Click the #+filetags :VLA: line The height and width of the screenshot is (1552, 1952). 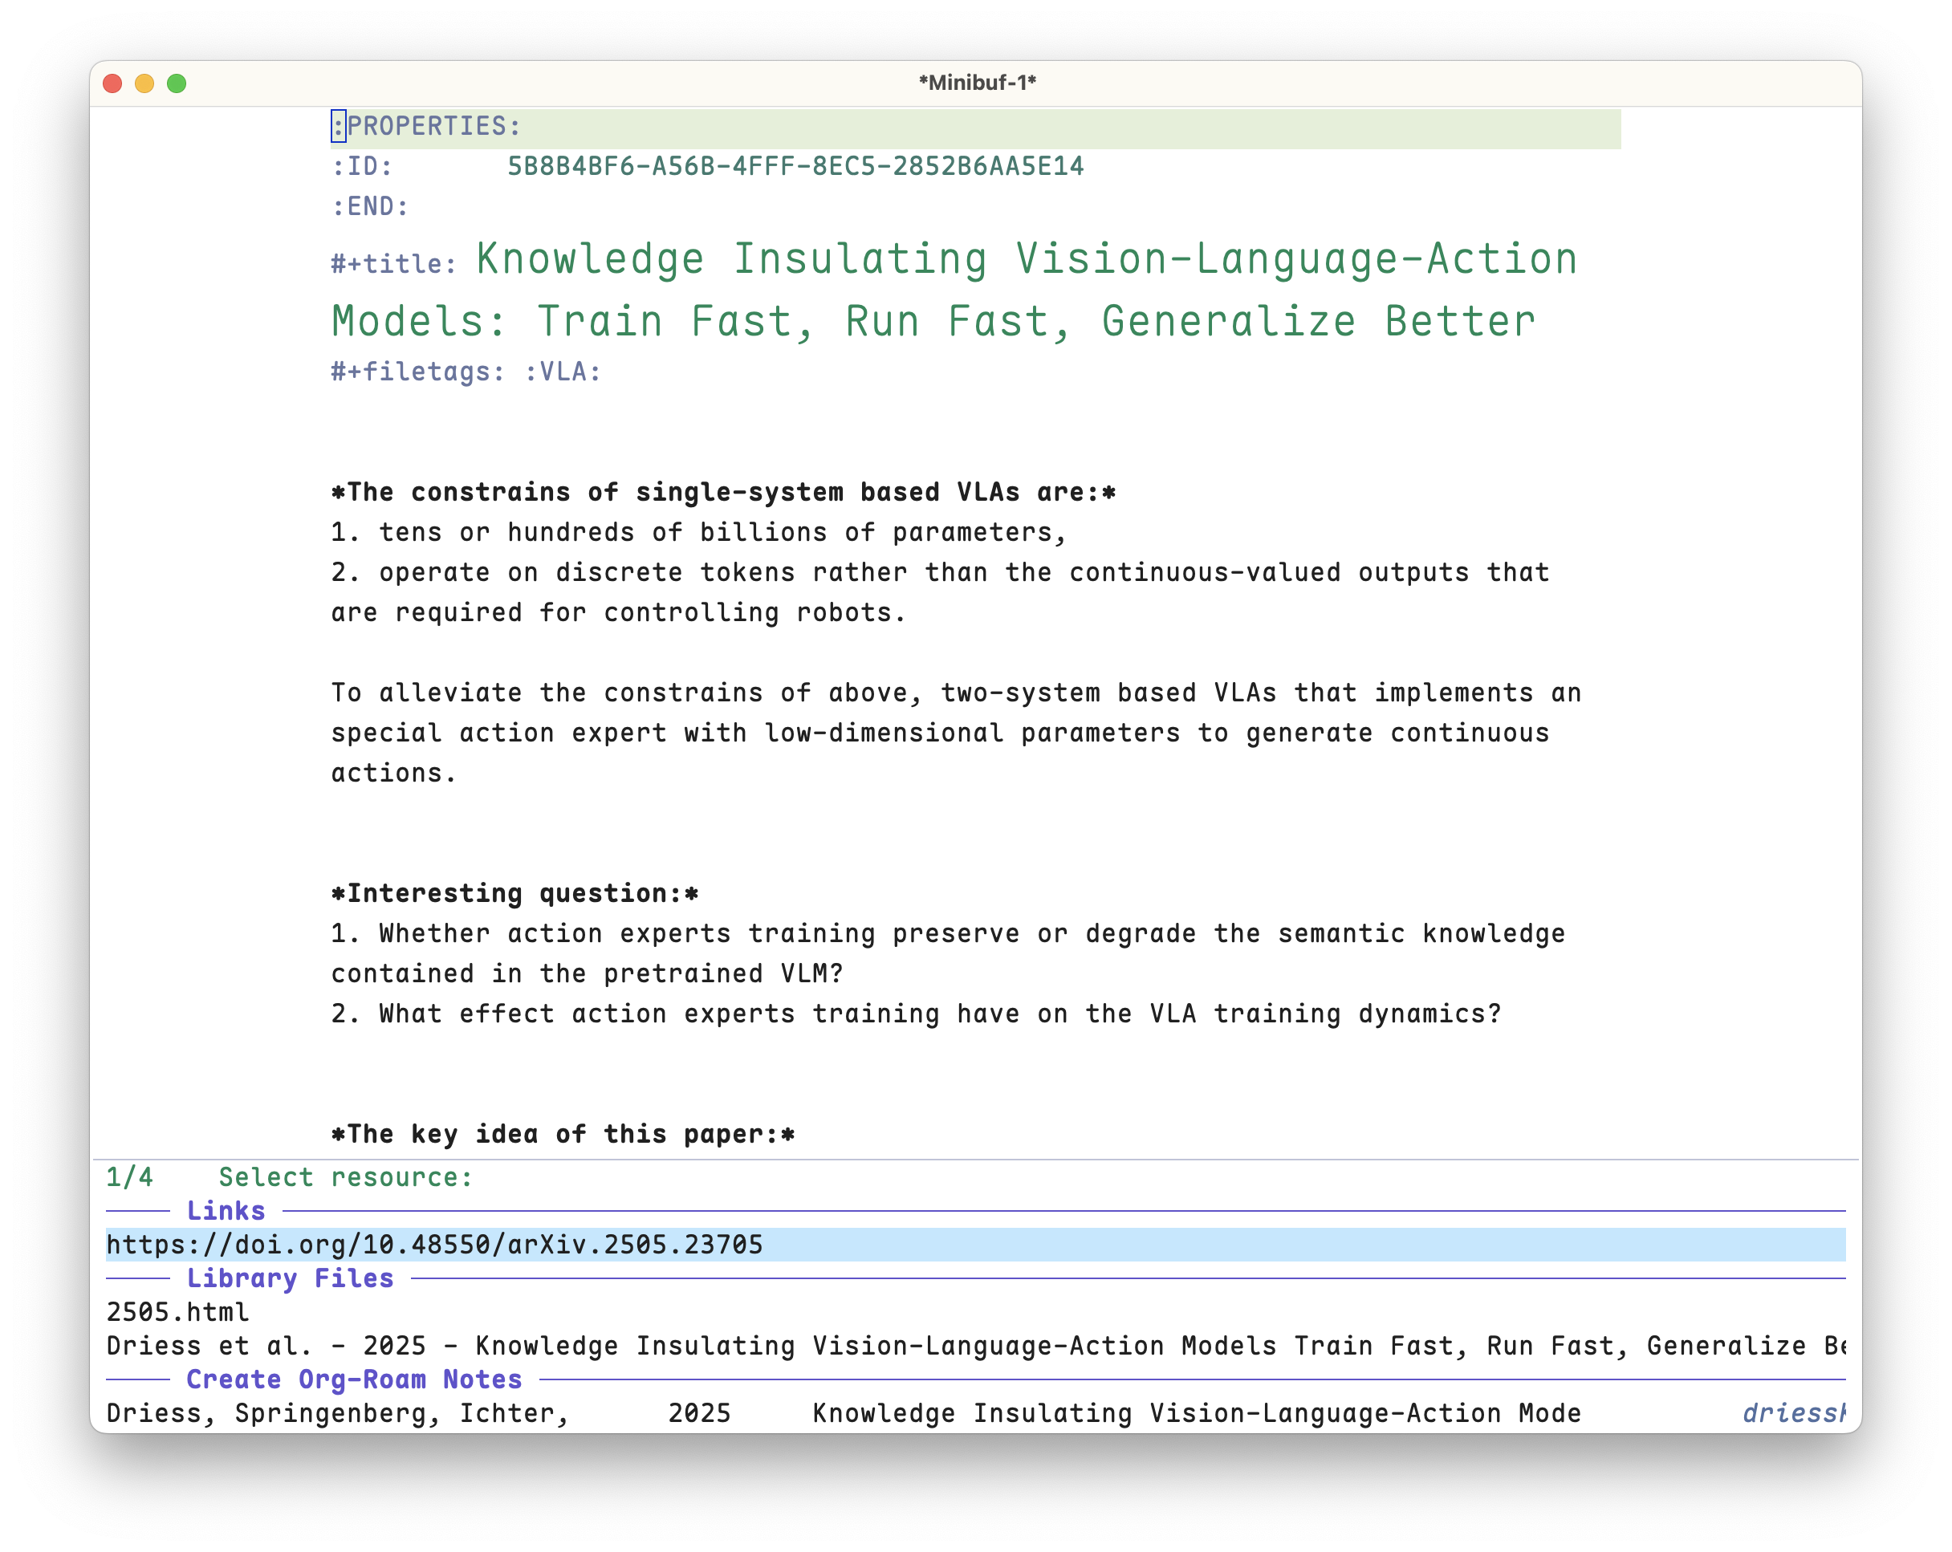466,372
